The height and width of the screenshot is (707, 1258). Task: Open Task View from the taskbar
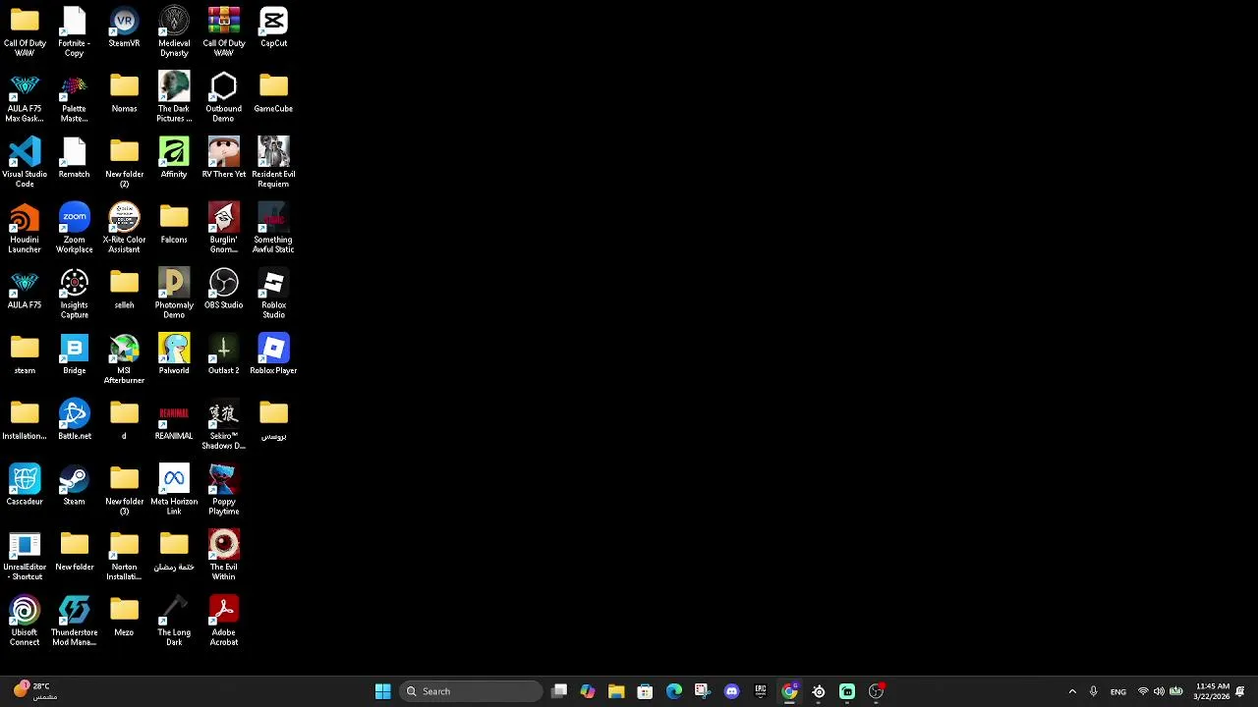tap(559, 691)
